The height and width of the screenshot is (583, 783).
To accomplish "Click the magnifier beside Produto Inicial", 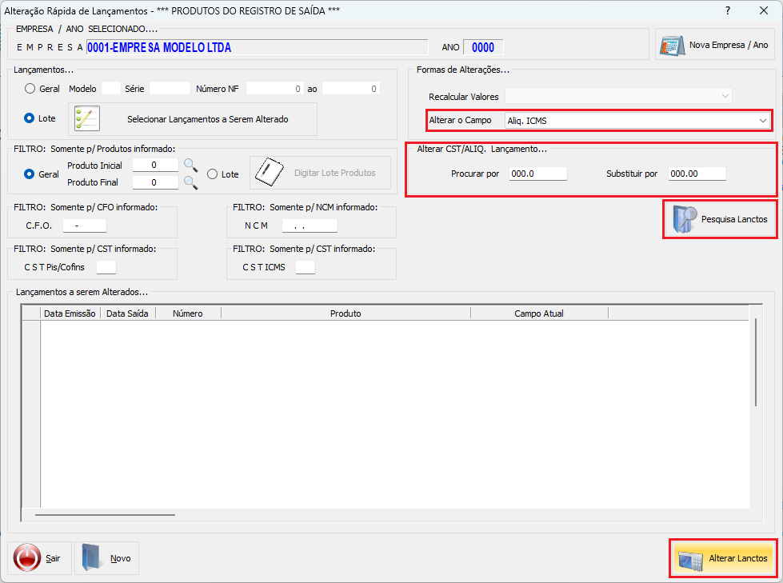I will [x=191, y=166].
